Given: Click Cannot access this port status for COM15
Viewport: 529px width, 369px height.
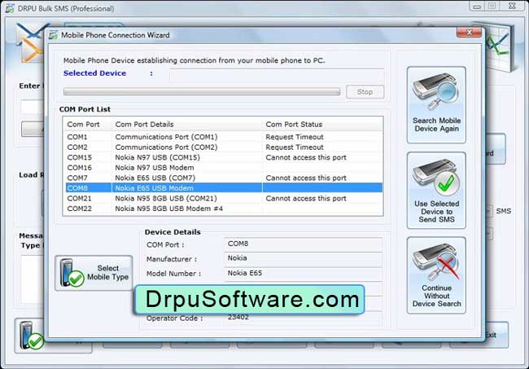Looking at the screenshot, I should 306,157.
